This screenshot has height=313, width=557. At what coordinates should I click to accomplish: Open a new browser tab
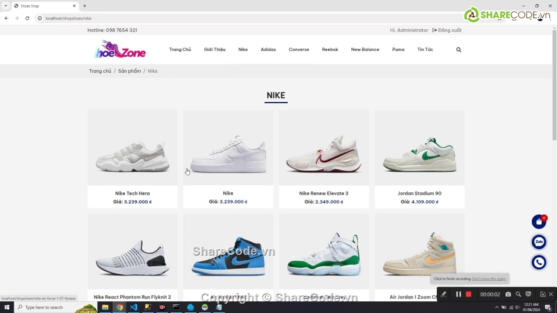pyautogui.click(x=84, y=6)
